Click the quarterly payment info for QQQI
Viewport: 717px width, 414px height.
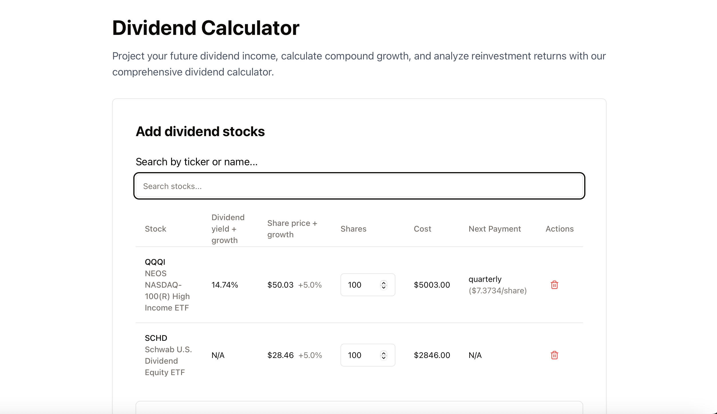497,284
